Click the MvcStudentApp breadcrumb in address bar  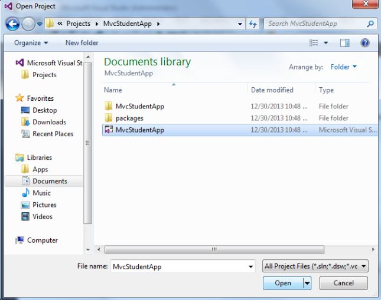[x=128, y=24]
